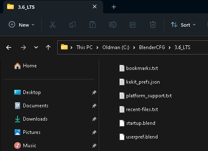Click pin icon next to Pictures

(x=94, y=132)
